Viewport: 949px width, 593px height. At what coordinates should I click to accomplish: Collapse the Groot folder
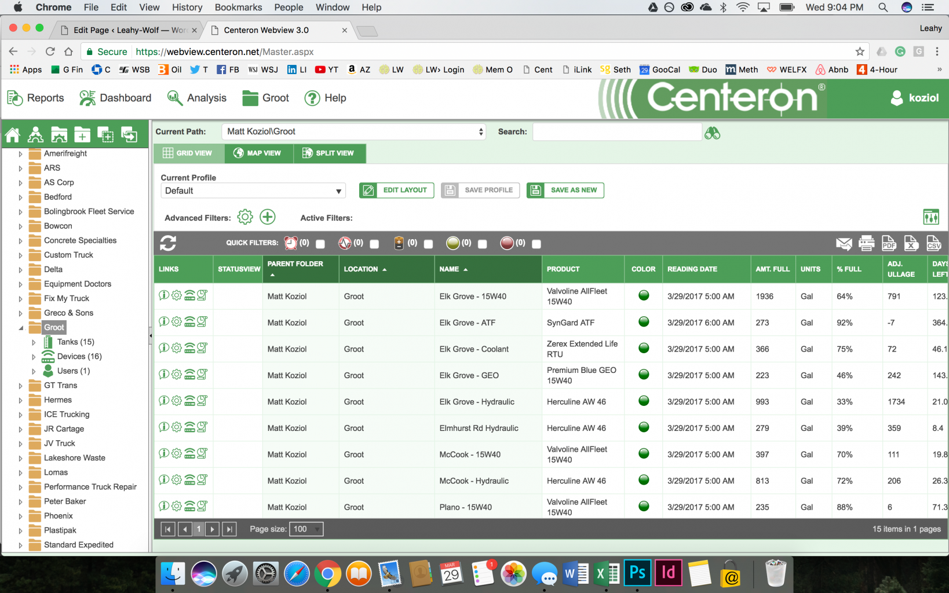click(x=20, y=328)
